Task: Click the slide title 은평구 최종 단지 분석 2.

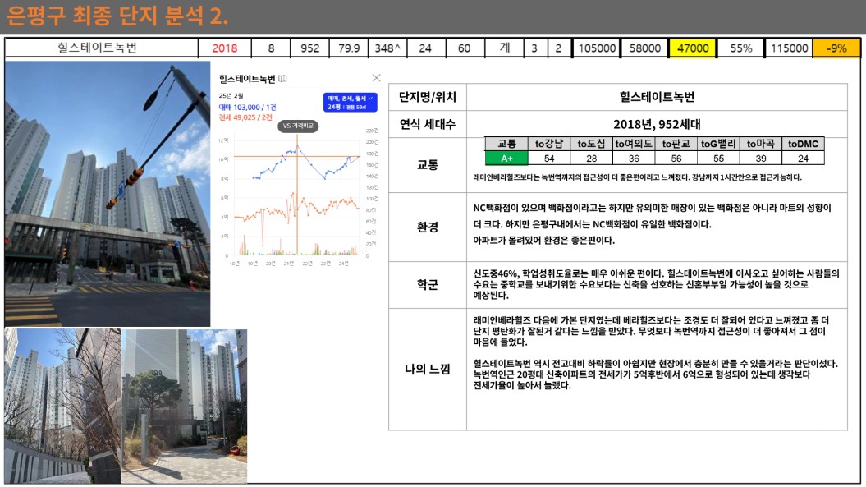Action: point(117,16)
